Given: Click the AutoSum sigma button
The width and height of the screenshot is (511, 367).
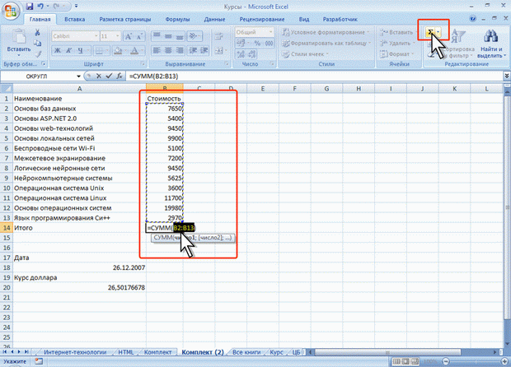Looking at the screenshot, I should [430, 33].
